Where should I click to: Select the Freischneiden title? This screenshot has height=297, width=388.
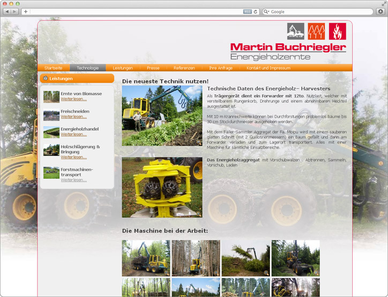pos(75,112)
